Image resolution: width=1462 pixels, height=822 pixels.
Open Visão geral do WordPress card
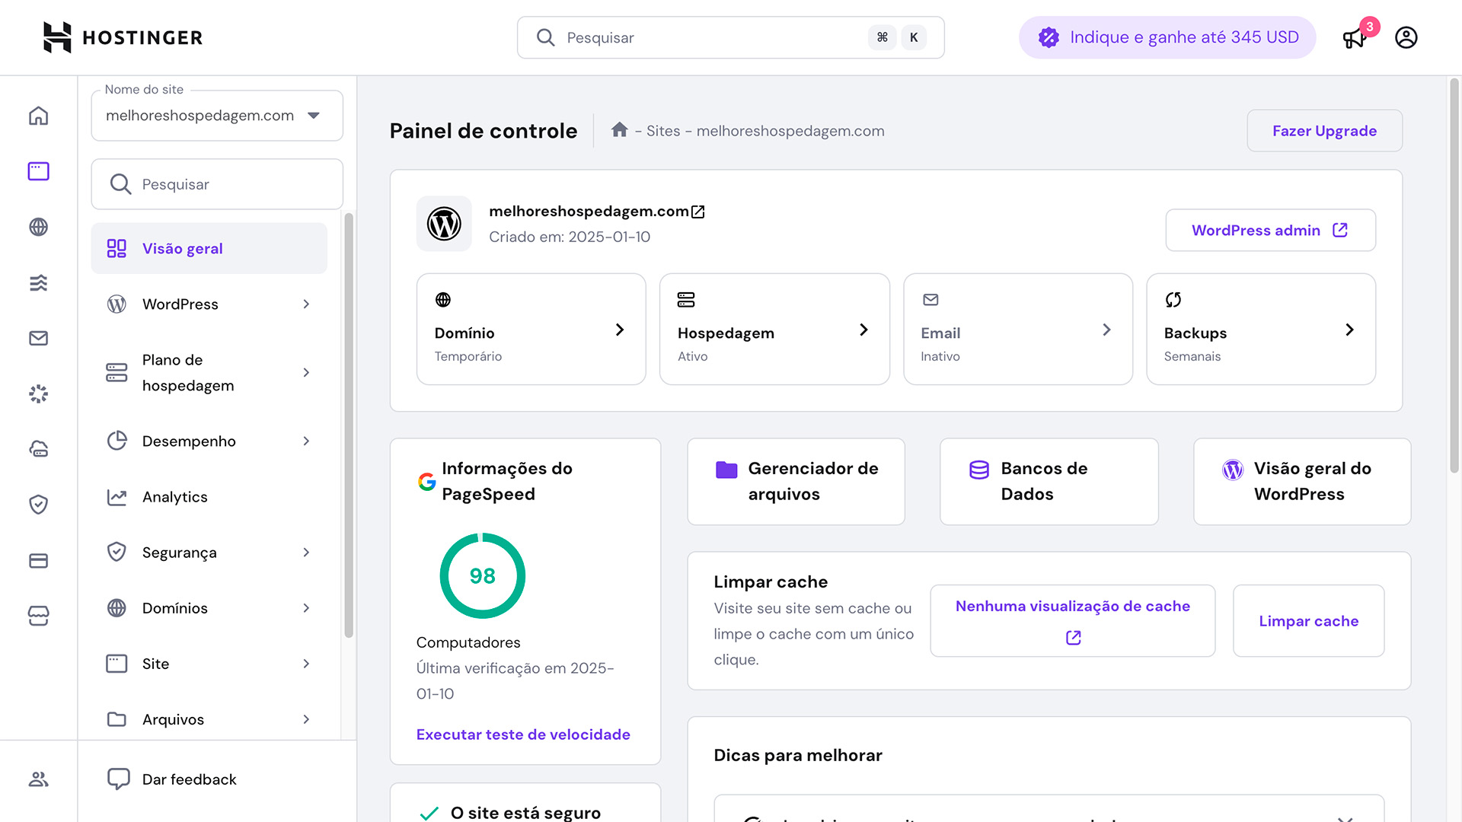click(x=1302, y=482)
